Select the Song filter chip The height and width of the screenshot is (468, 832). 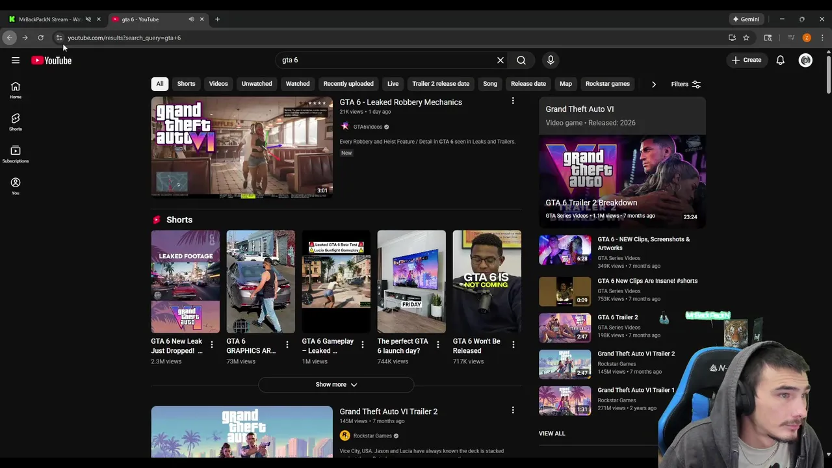(x=490, y=84)
